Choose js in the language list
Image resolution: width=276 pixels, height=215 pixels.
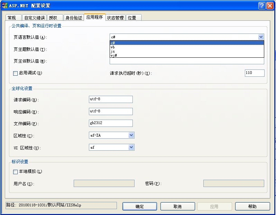(187, 52)
